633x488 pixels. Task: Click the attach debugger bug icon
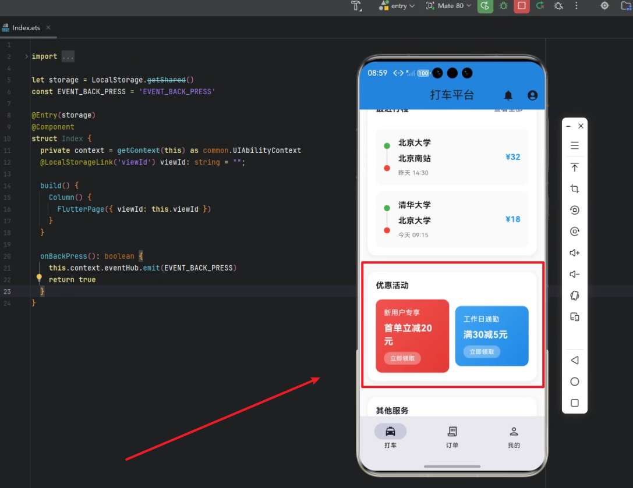[558, 6]
